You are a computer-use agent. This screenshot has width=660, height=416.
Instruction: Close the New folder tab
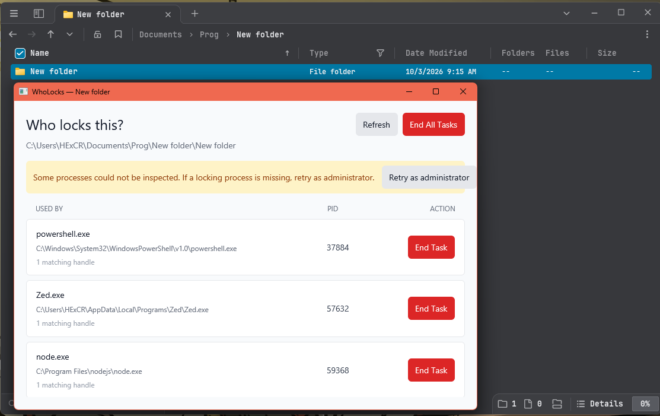tap(168, 14)
